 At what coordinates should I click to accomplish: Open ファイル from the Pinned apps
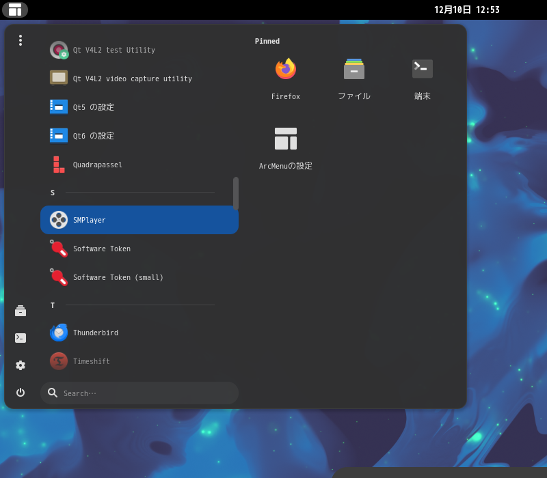pyautogui.click(x=353, y=69)
